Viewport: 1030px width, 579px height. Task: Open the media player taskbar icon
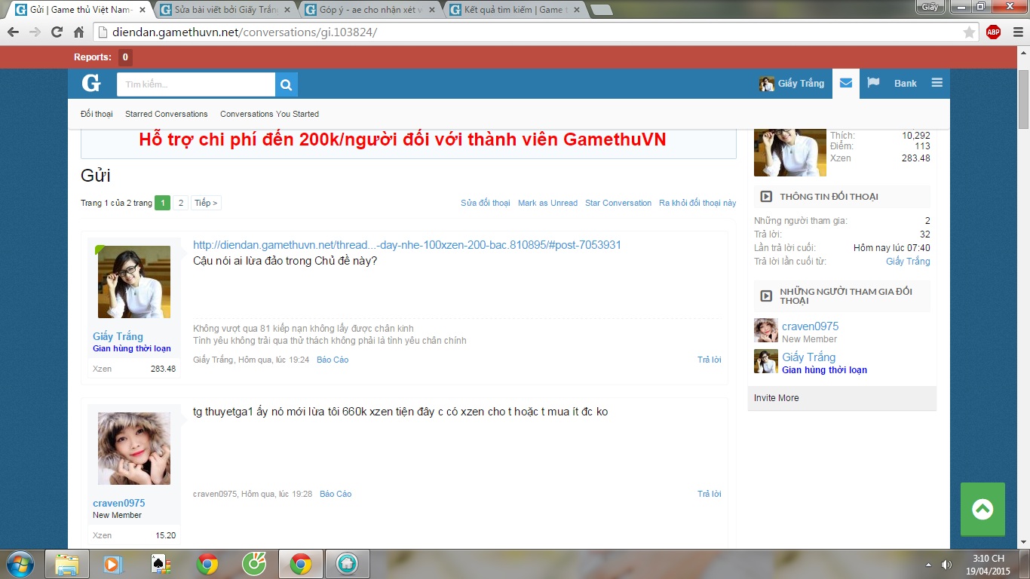pyautogui.click(x=113, y=564)
